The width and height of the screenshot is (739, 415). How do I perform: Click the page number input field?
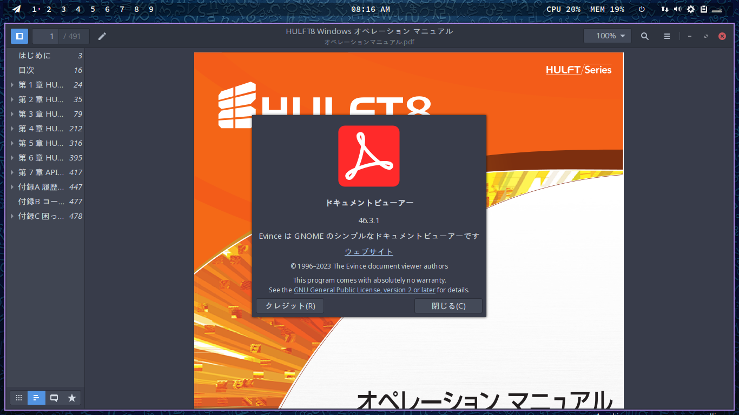(46, 36)
